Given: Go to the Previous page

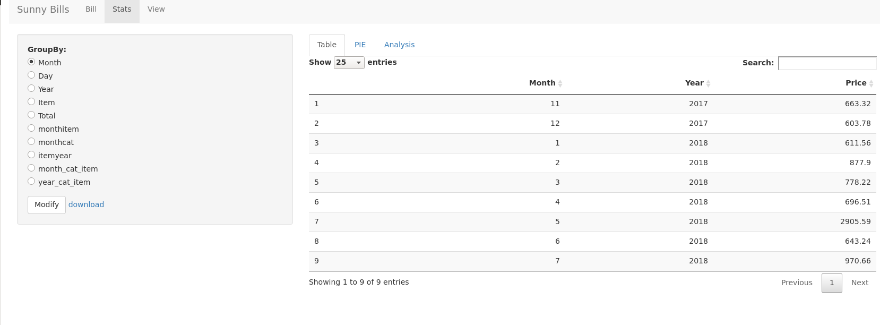Looking at the screenshot, I should [x=797, y=283].
